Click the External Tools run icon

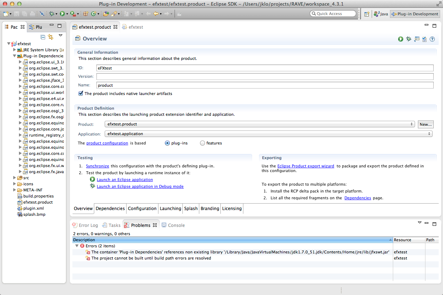72,14
